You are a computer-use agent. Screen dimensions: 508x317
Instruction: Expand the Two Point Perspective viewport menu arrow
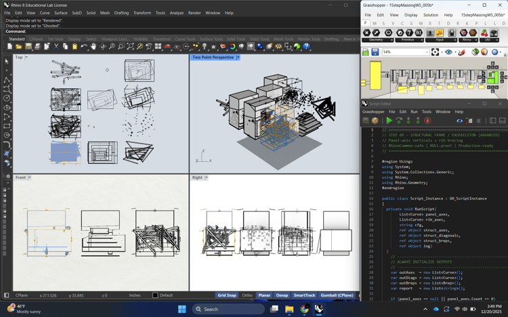(x=238, y=58)
